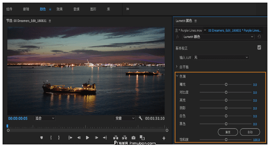Play the program monitor video
Image resolution: width=270 pixels, height=147 pixels.
tap(88, 138)
